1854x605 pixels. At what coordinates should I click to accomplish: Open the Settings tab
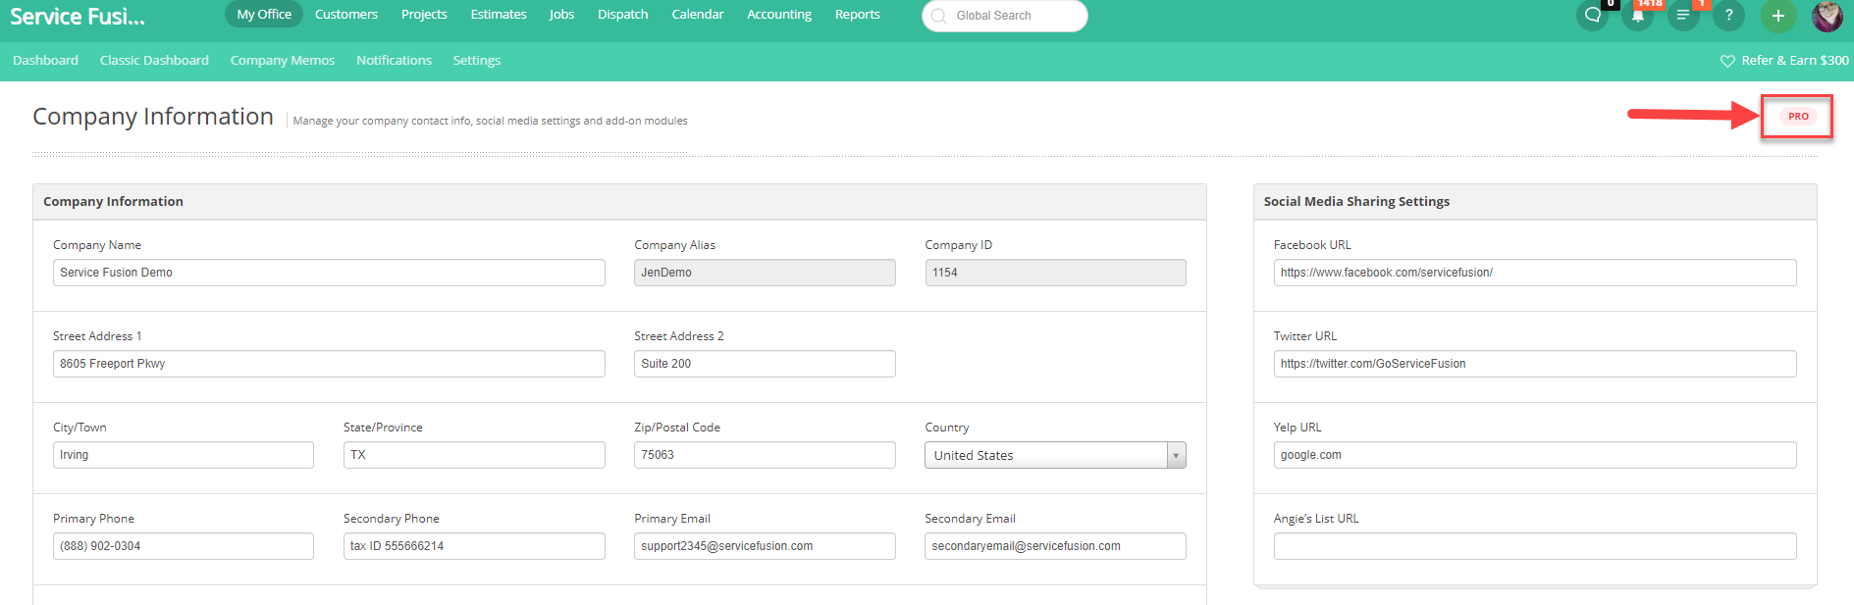click(477, 61)
